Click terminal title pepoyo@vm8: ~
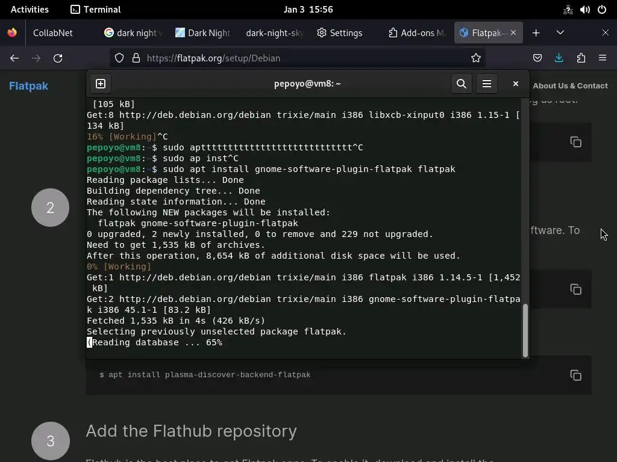The height and width of the screenshot is (462, 617). [307, 84]
